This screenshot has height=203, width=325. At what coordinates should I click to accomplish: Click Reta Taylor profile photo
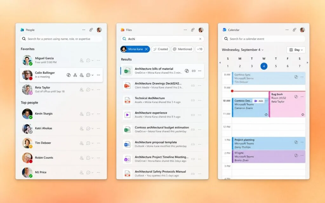(27, 90)
